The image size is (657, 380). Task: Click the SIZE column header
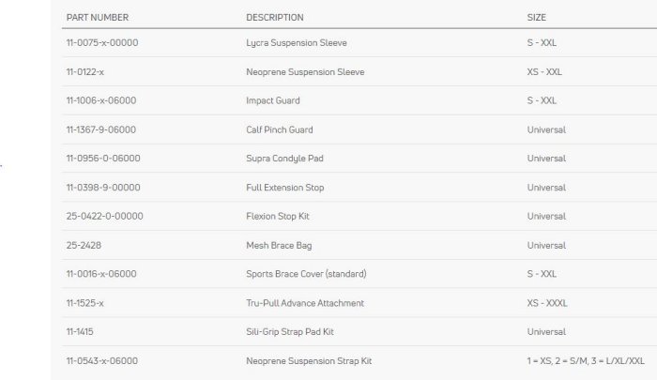(536, 18)
